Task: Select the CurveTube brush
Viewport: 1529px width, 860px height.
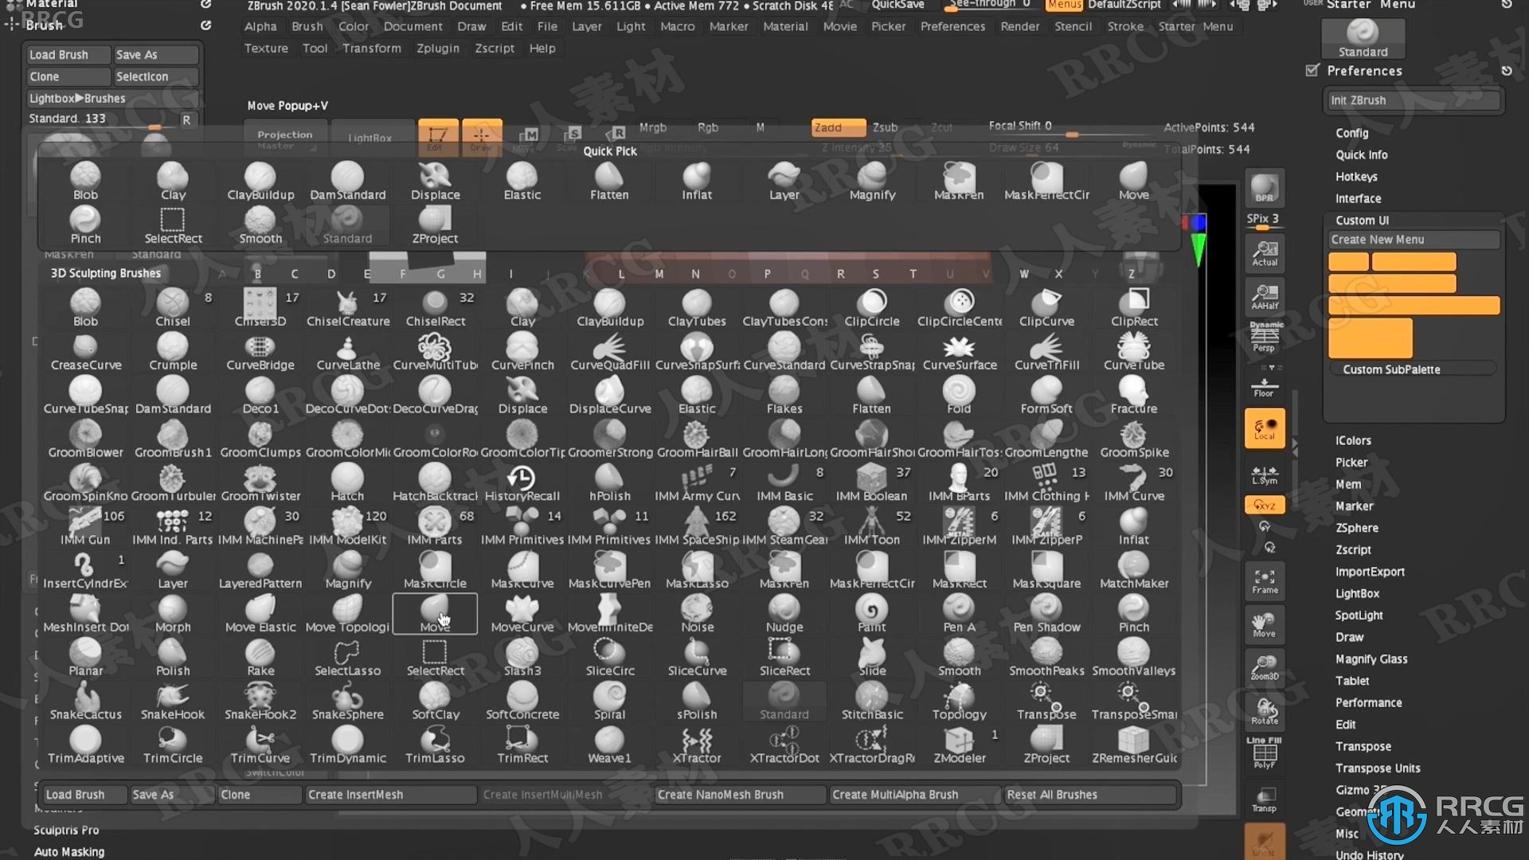Action: pyautogui.click(x=1134, y=352)
